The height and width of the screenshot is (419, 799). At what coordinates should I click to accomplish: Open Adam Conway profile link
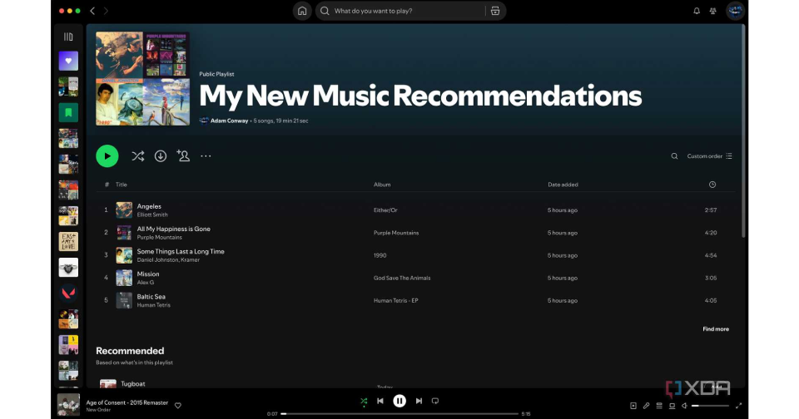[x=230, y=121]
